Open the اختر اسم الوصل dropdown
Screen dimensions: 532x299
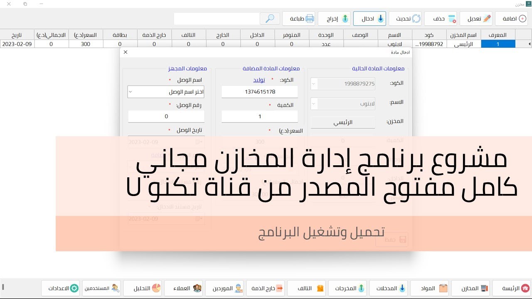166,92
